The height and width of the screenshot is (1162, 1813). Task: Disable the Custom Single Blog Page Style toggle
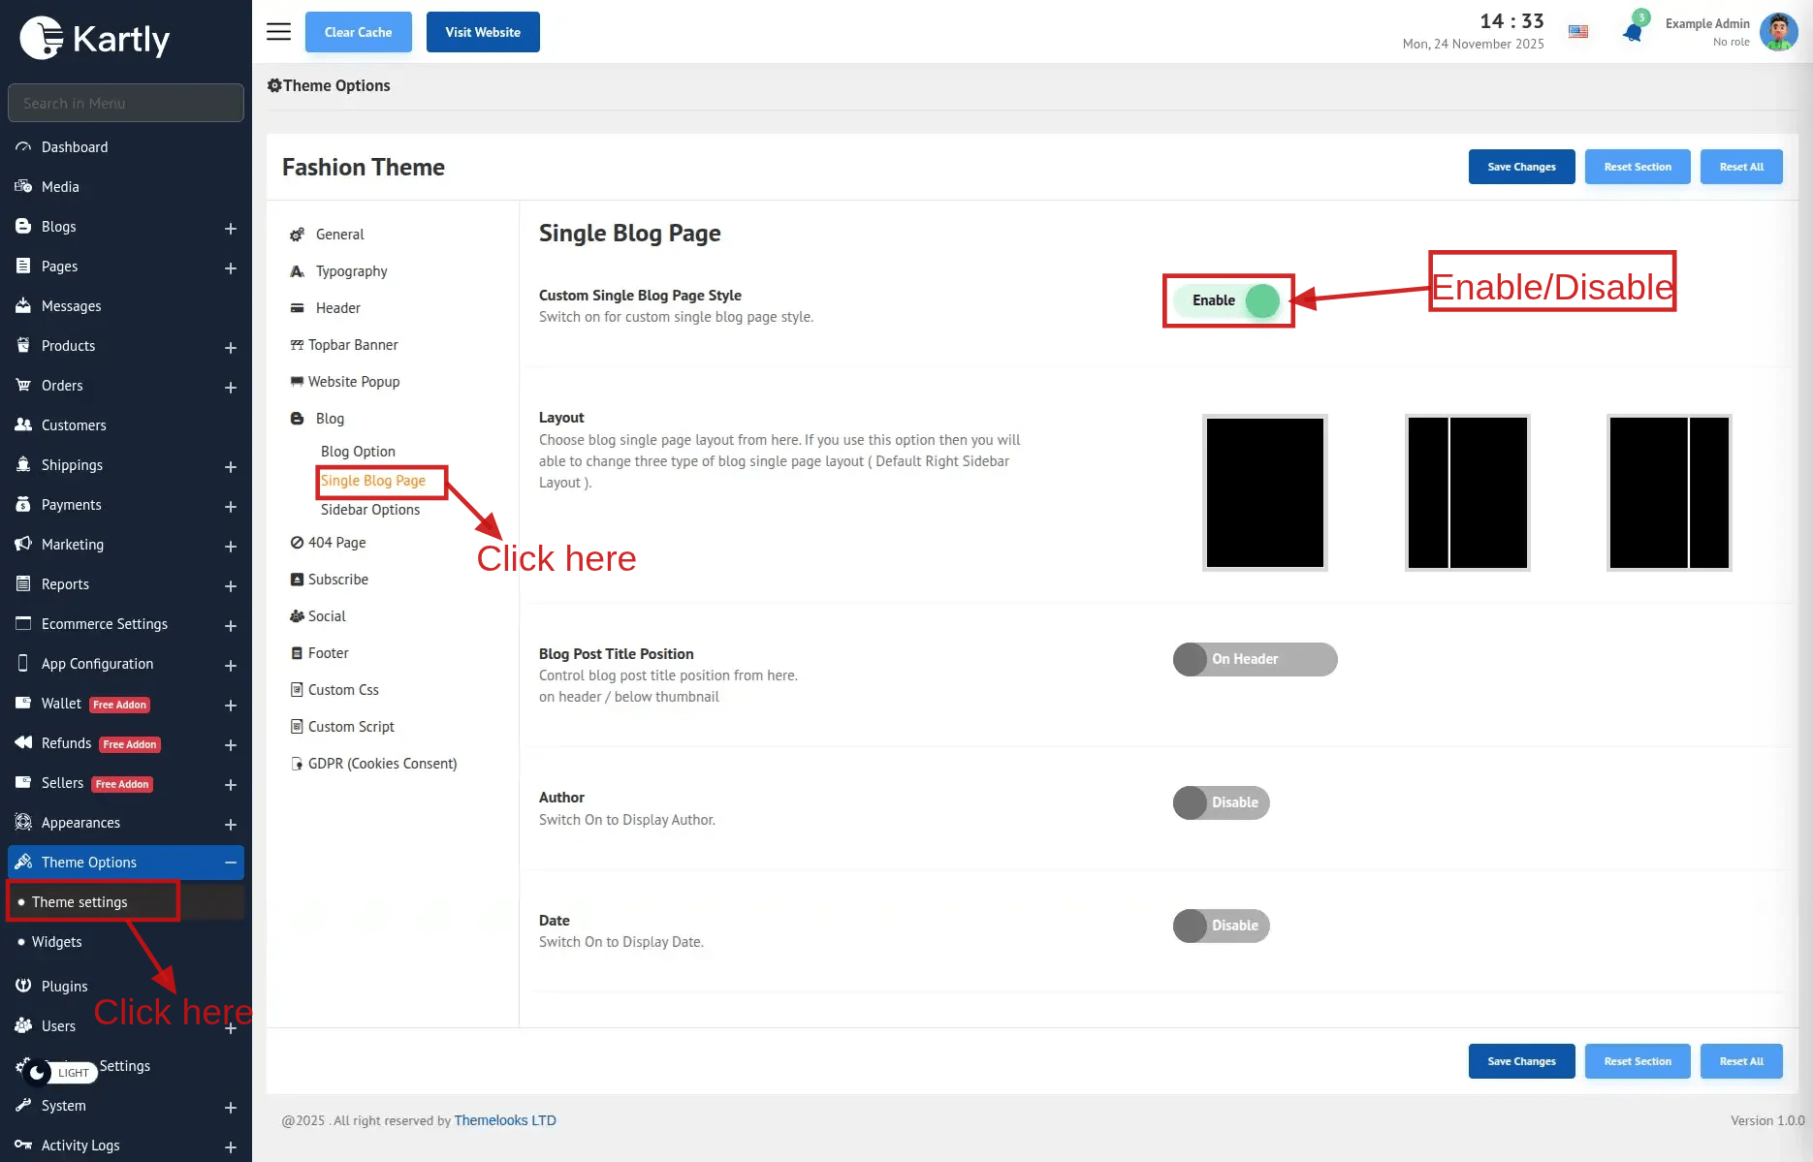[x=1228, y=300]
